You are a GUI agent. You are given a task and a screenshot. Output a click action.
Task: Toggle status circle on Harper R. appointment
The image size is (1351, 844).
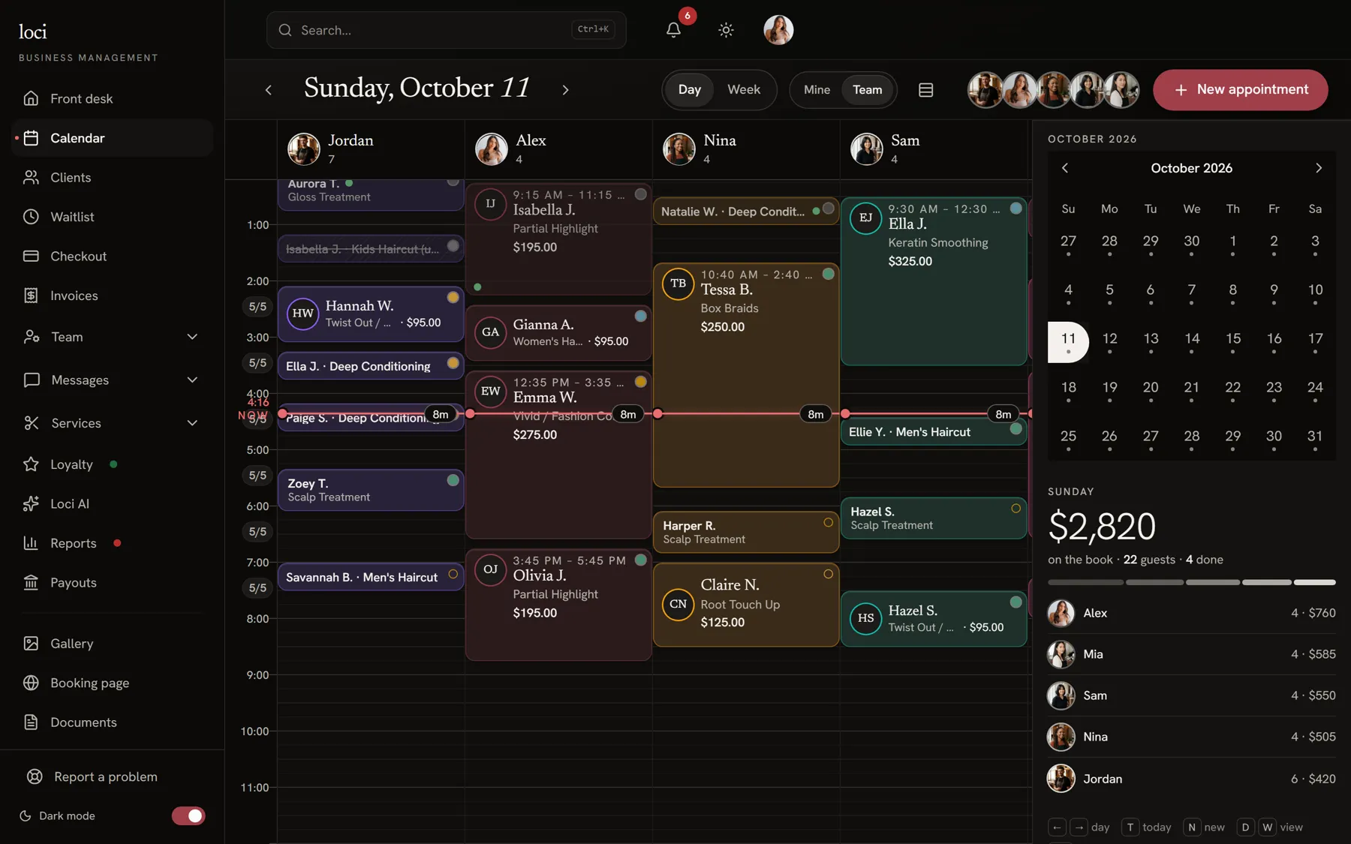click(x=828, y=522)
